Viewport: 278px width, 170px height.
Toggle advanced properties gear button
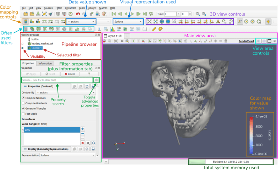pyautogui.click(x=96, y=80)
